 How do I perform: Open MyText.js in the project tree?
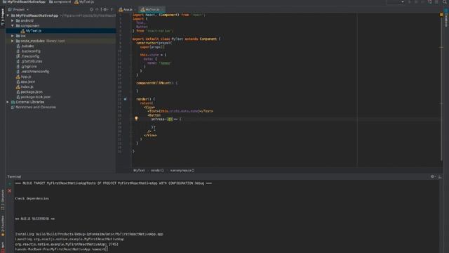[x=33, y=31]
